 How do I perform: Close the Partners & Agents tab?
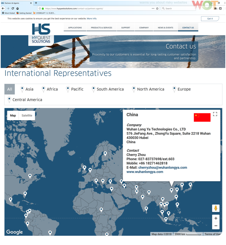click(31, 3)
